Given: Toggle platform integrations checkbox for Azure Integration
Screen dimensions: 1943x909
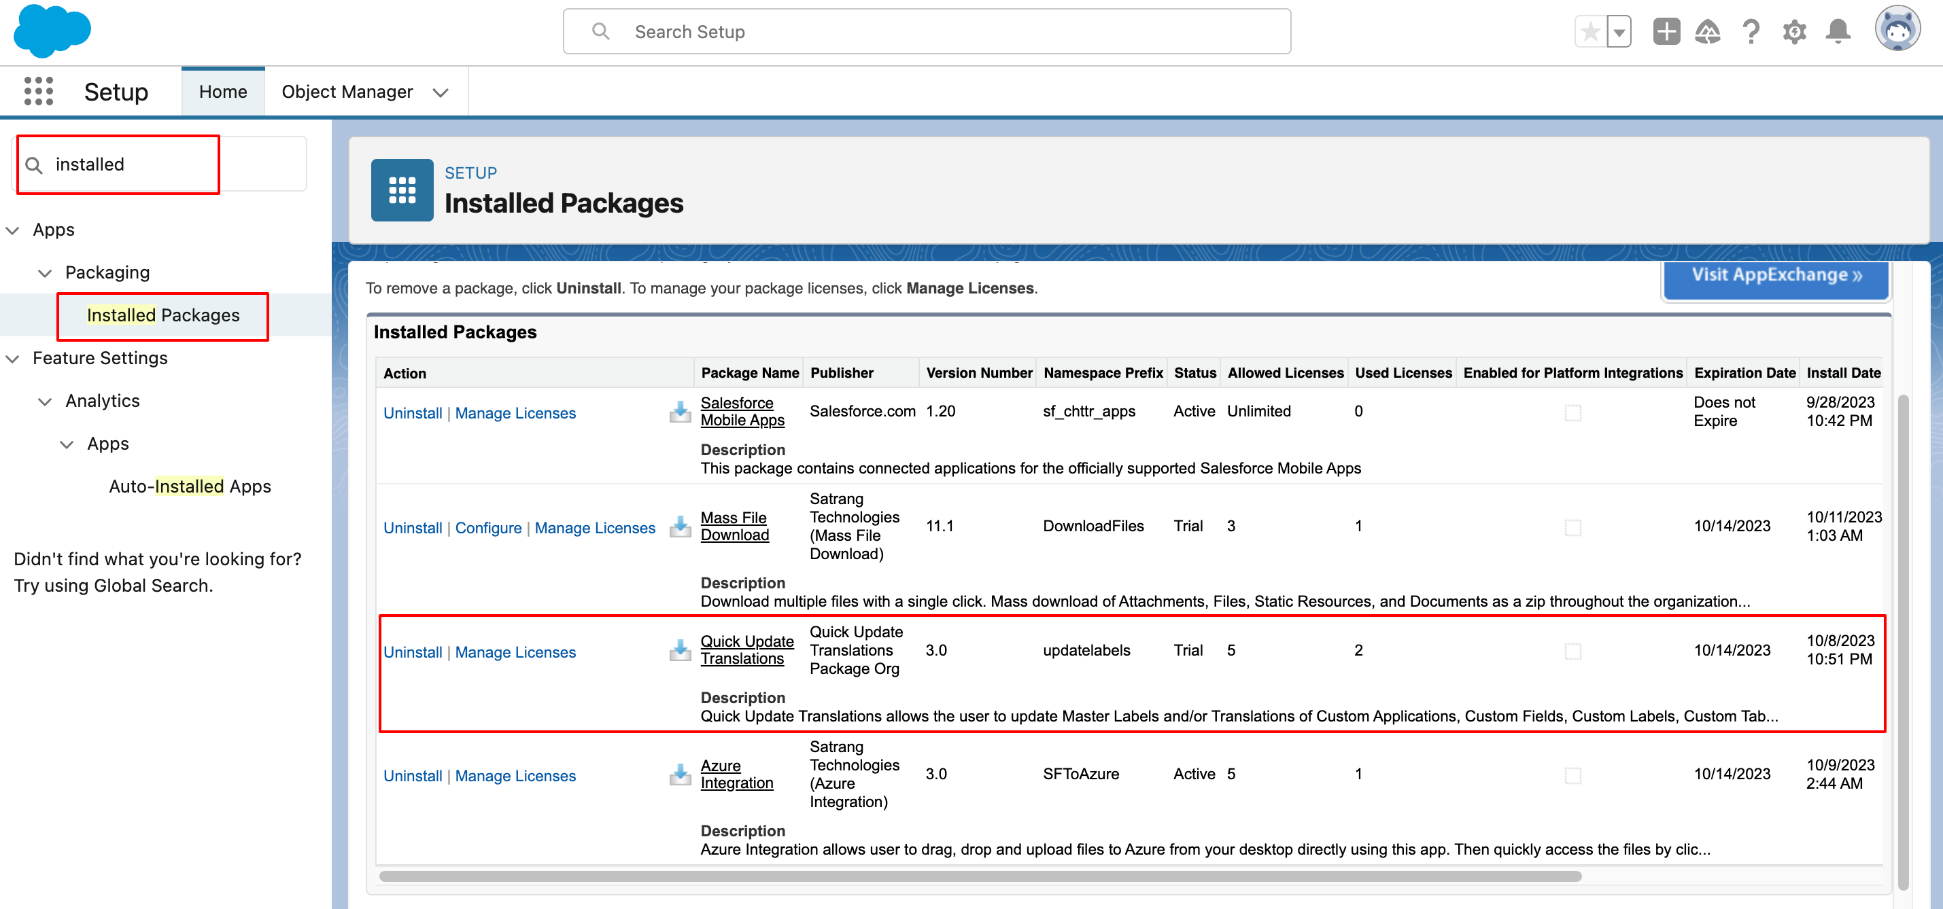Looking at the screenshot, I should (1572, 776).
